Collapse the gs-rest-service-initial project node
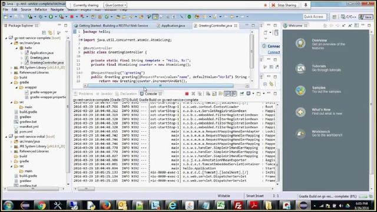Viewport: 377px width, 212px height. click(x=6, y=137)
